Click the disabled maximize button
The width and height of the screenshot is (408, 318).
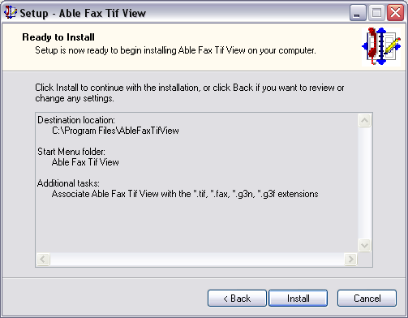pyautogui.click(x=376, y=13)
